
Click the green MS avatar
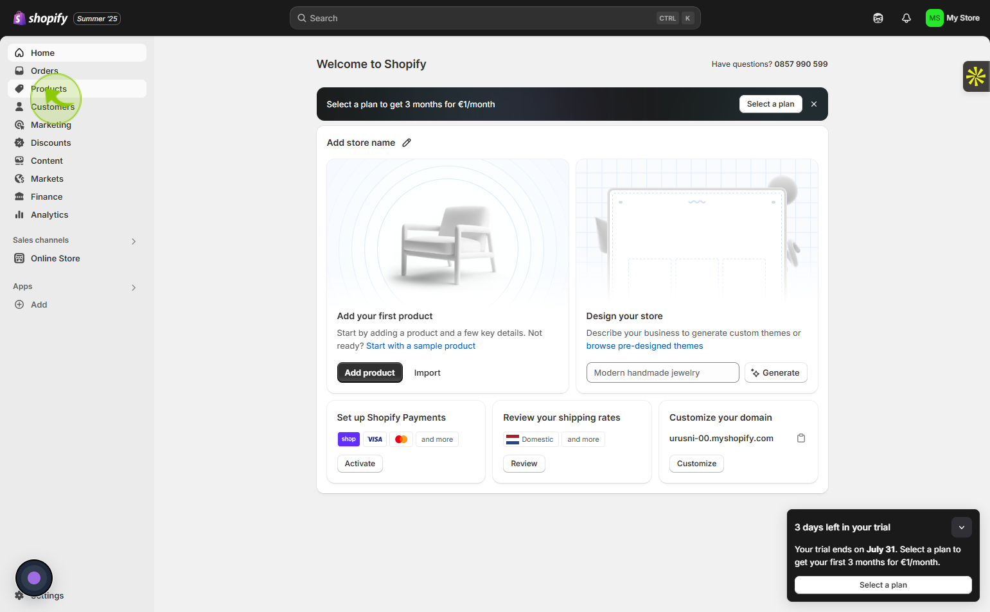pyautogui.click(x=934, y=18)
